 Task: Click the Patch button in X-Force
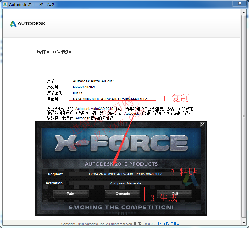point(71,194)
